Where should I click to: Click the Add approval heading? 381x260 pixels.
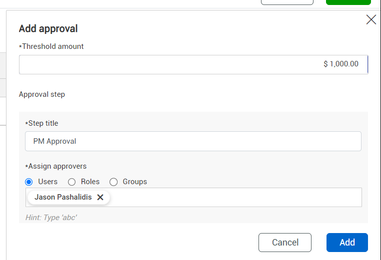(x=48, y=29)
